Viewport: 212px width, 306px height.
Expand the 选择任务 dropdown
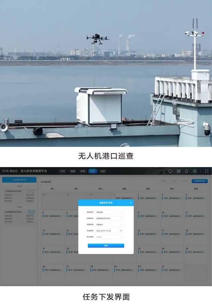point(110,218)
